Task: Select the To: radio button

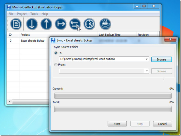Action: 56,53
